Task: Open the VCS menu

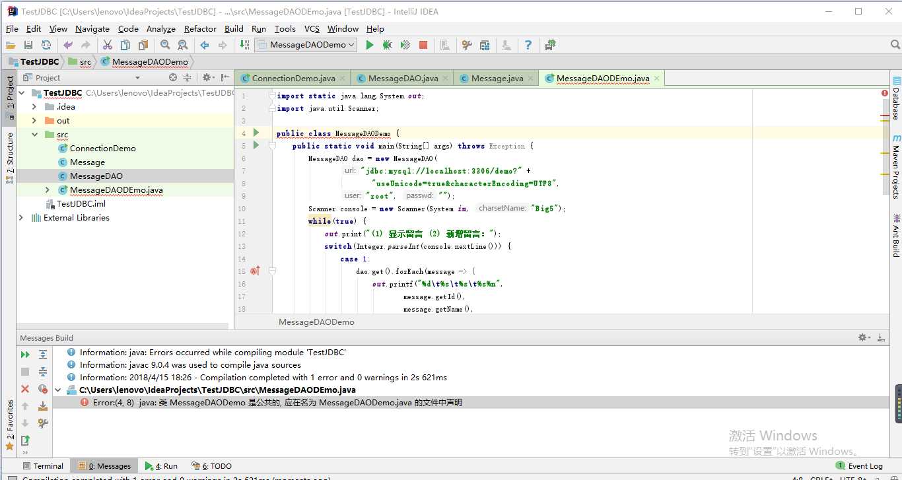Action: click(x=312, y=28)
